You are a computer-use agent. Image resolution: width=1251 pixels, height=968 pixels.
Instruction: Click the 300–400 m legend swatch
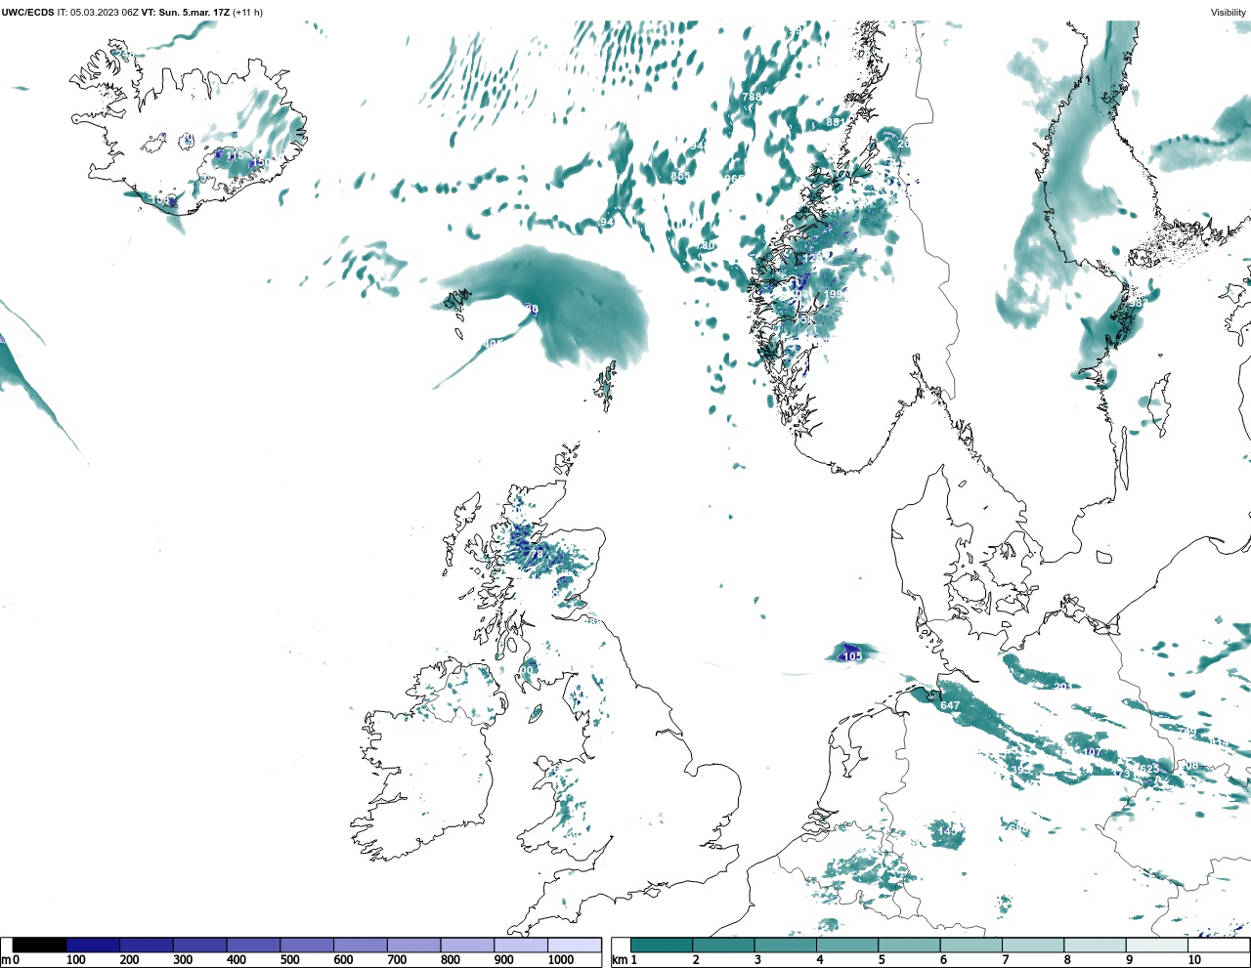[199, 946]
